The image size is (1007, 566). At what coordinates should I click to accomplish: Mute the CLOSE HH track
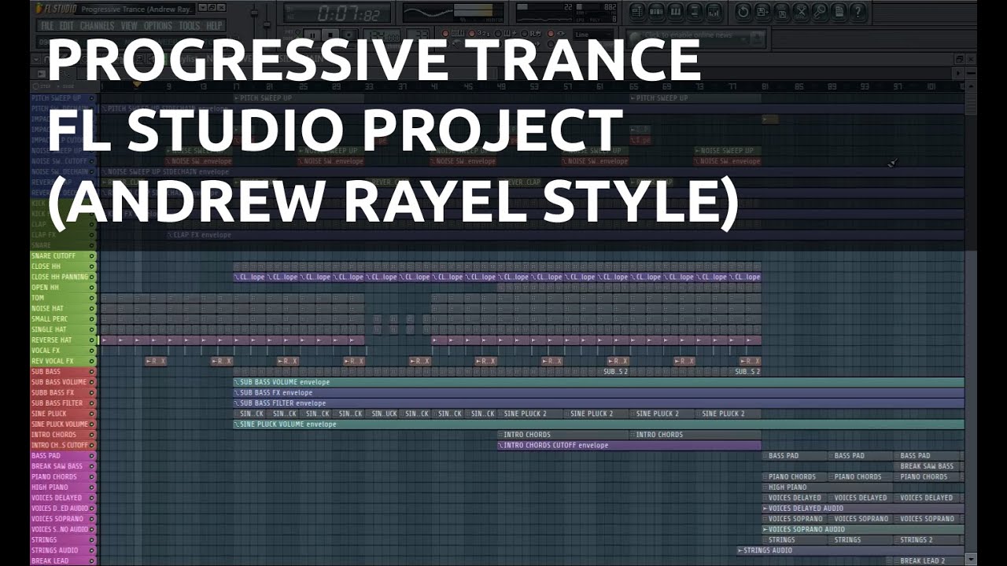(x=92, y=266)
